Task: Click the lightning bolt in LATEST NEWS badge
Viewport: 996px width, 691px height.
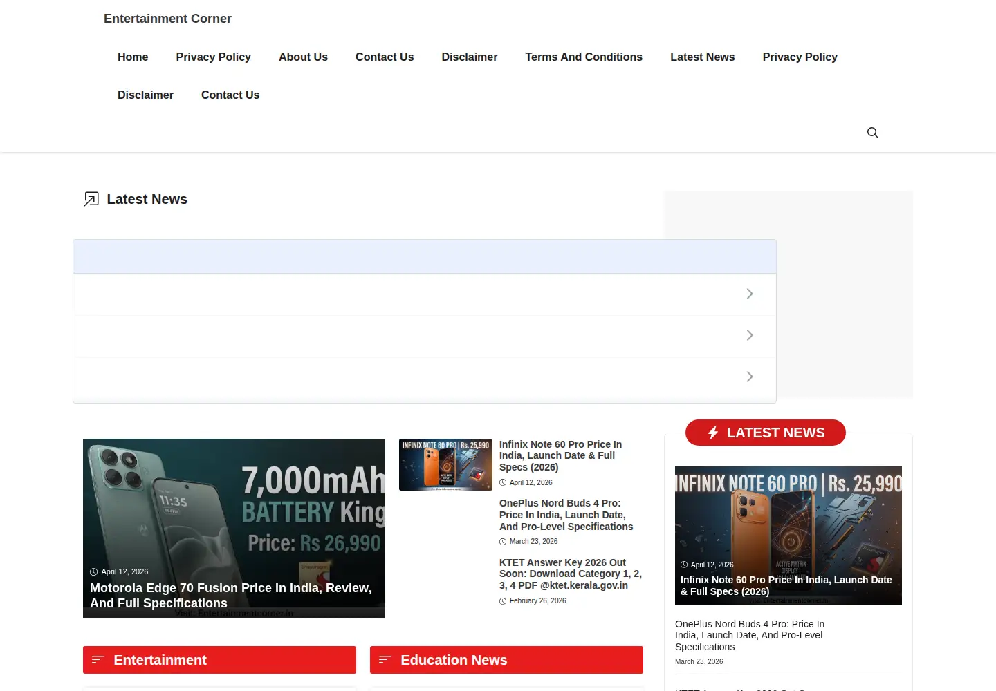Action: click(x=713, y=433)
